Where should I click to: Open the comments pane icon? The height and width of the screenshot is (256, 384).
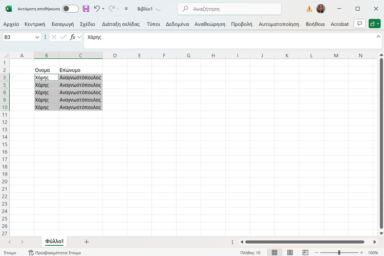(x=359, y=24)
